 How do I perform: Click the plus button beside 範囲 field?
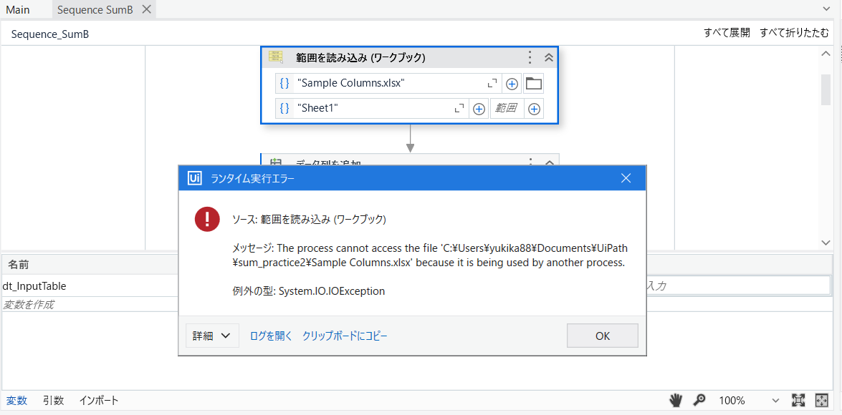click(x=534, y=109)
